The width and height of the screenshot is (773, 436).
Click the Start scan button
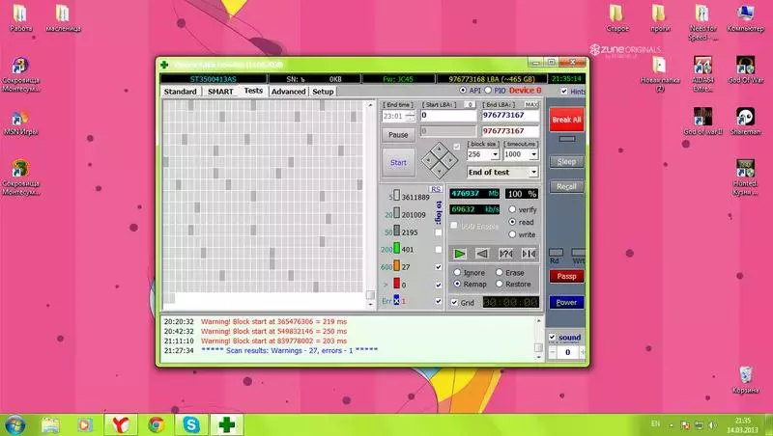click(x=398, y=162)
